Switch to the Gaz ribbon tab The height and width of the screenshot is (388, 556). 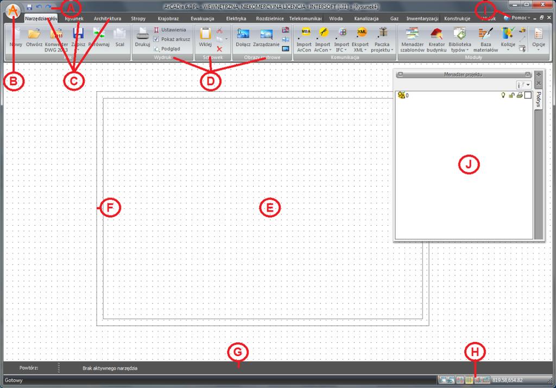point(394,18)
